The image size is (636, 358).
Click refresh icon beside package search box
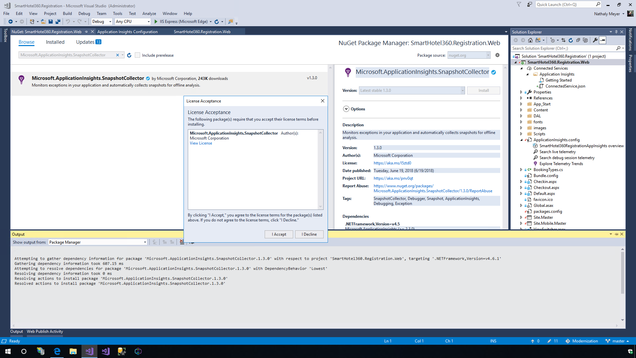pyautogui.click(x=129, y=55)
